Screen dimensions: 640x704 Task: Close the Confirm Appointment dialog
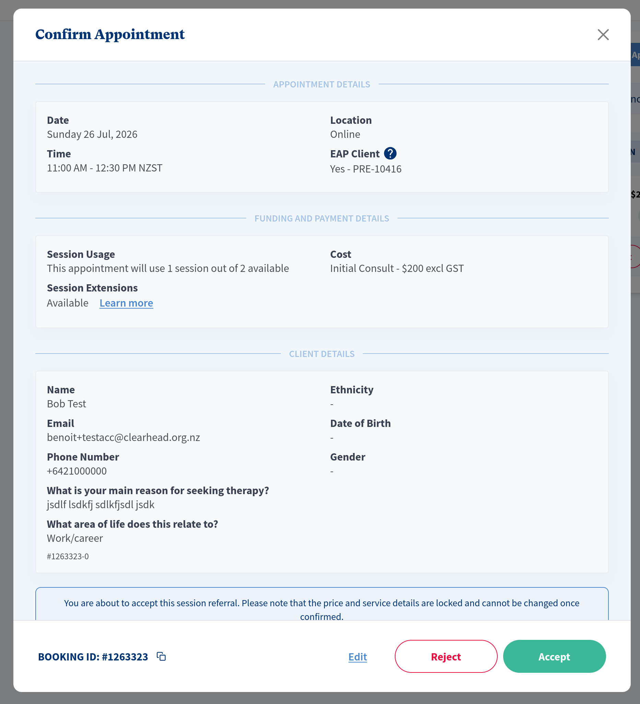point(603,35)
